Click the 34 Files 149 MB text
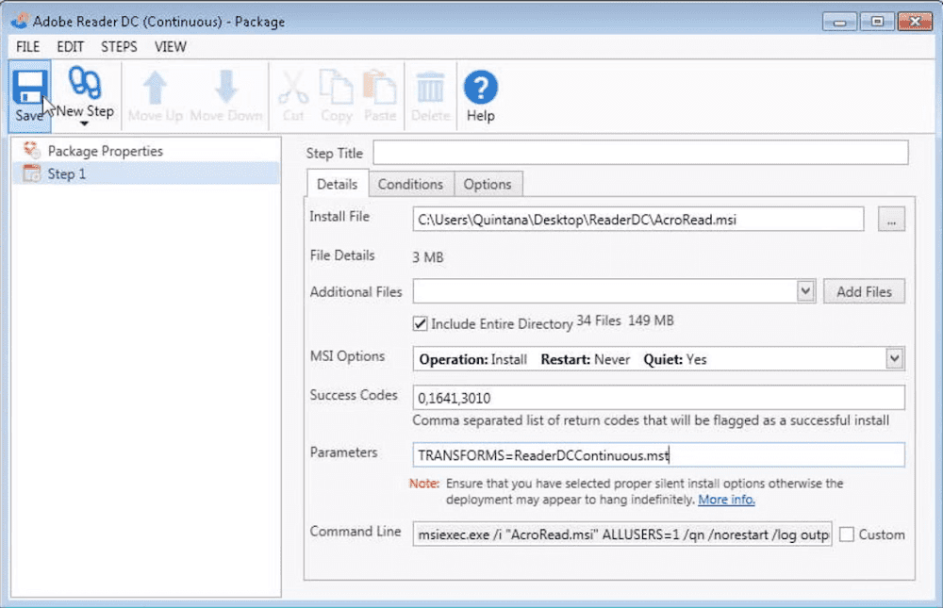Image resolution: width=943 pixels, height=608 pixels. [x=625, y=320]
